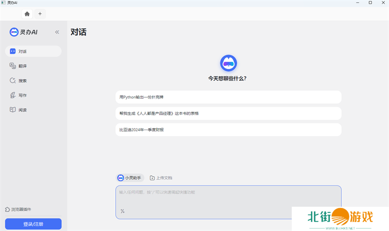Collapse the sidebar with double chevron
This screenshot has height=231, width=389.
click(x=57, y=32)
